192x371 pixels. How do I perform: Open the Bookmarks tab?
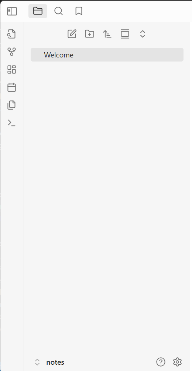79,11
